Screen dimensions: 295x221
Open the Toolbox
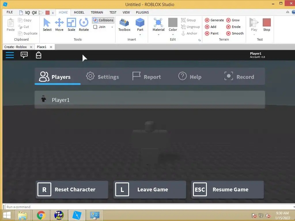click(x=124, y=25)
